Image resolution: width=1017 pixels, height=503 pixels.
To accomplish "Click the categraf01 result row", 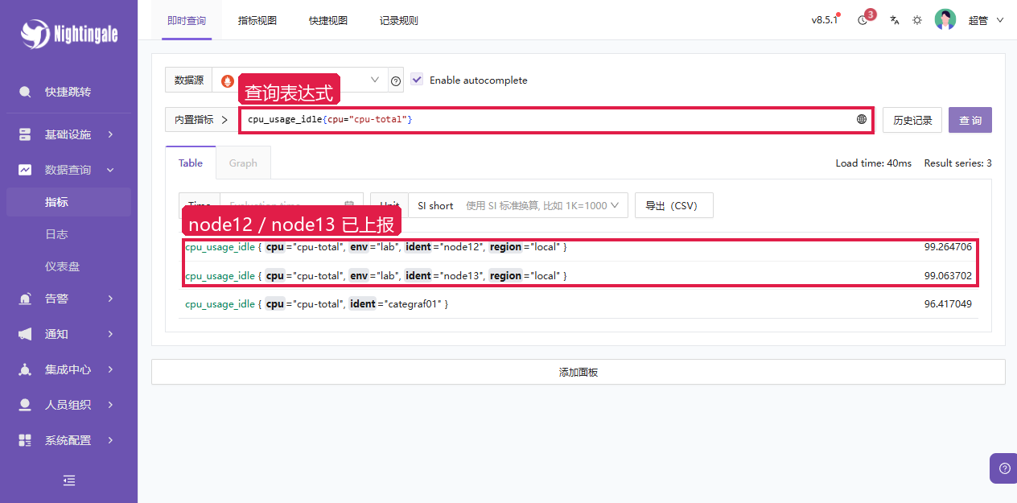I will pyautogui.click(x=578, y=304).
